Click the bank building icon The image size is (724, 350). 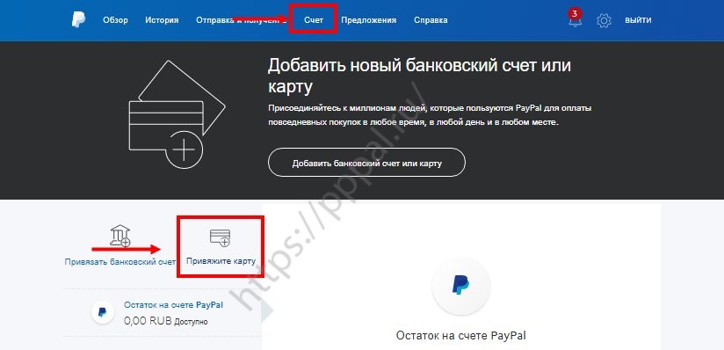coord(119,236)
